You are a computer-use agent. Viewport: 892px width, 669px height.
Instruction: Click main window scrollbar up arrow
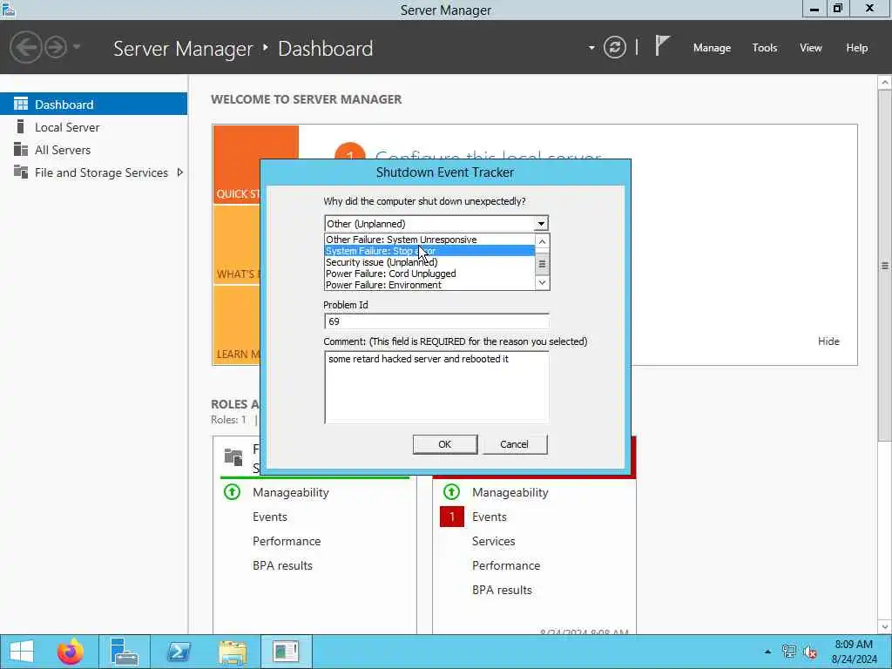click(x=885, y=83)
